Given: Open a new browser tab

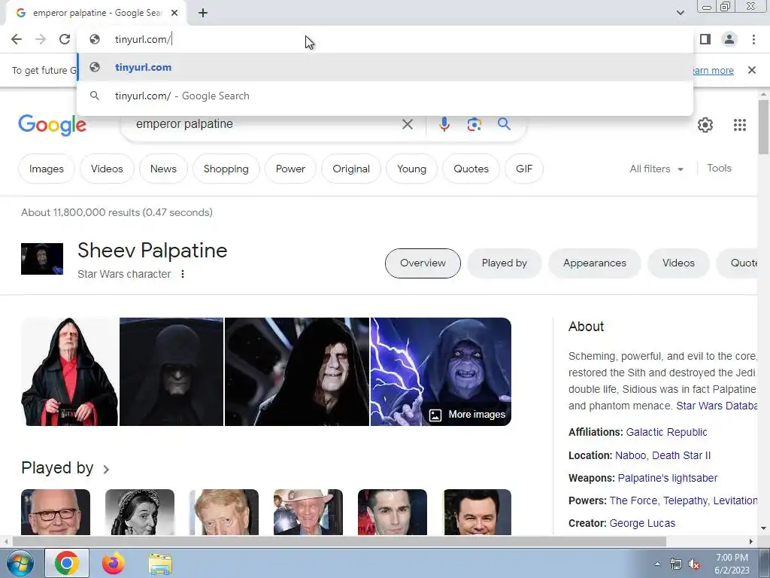Looking at the screenshot, I should point(203,13).
